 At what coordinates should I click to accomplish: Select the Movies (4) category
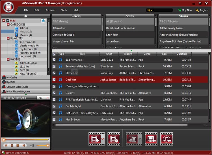[25, 35]
